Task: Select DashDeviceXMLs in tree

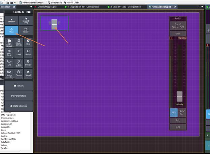Action: [8, 139]
